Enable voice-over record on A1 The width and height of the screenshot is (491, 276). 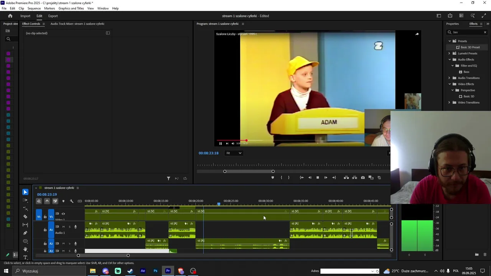[x=76, y=227]
